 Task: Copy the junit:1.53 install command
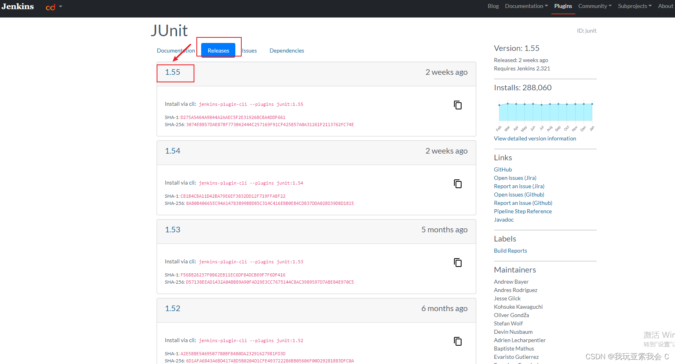458,263
